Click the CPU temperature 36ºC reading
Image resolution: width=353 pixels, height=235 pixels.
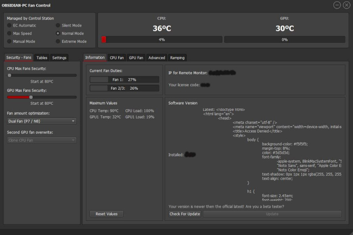162,28
